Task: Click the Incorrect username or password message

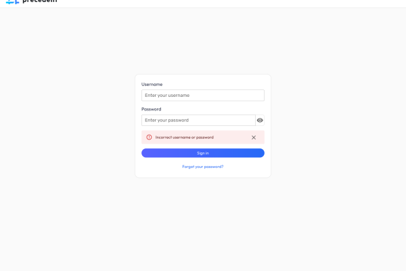Action: click(x=185, y=137)
